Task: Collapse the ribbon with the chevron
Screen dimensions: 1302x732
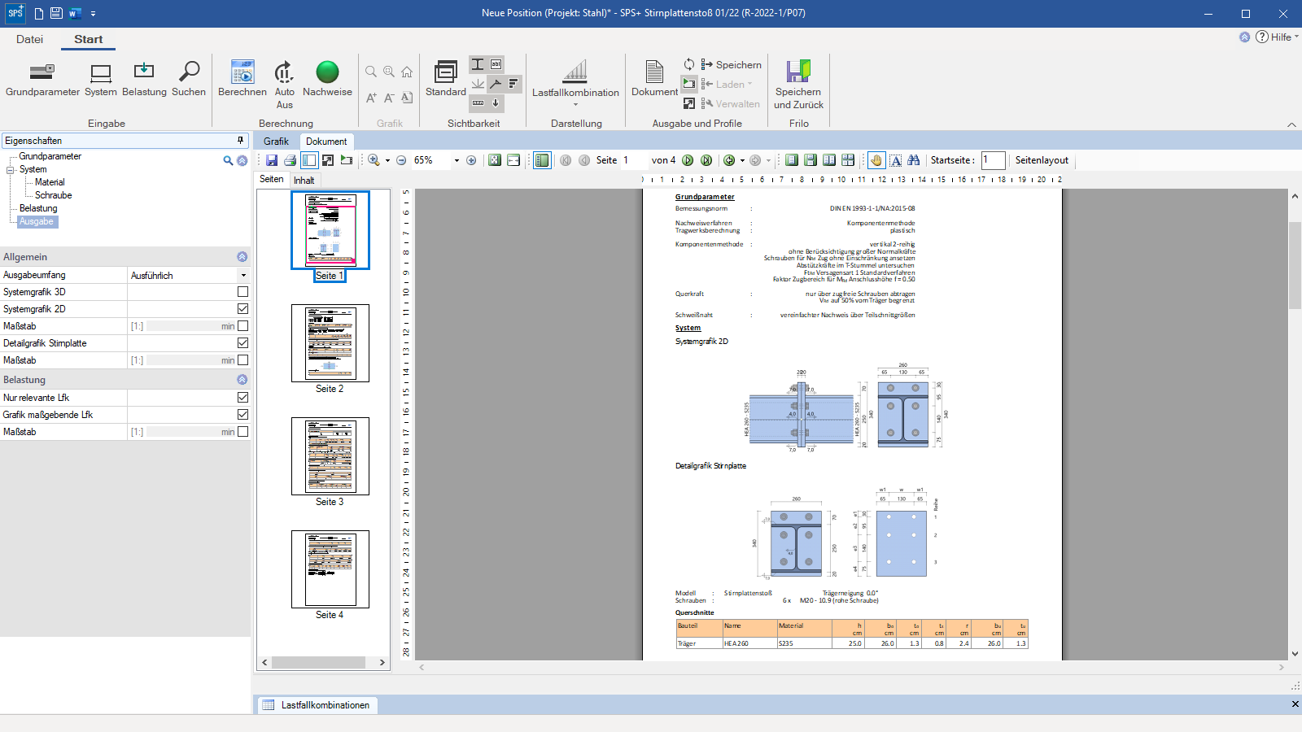Action: point(1291,124)
